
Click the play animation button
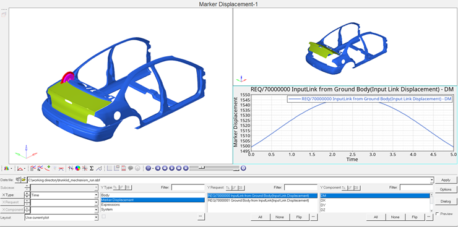(x=172, y=168)
